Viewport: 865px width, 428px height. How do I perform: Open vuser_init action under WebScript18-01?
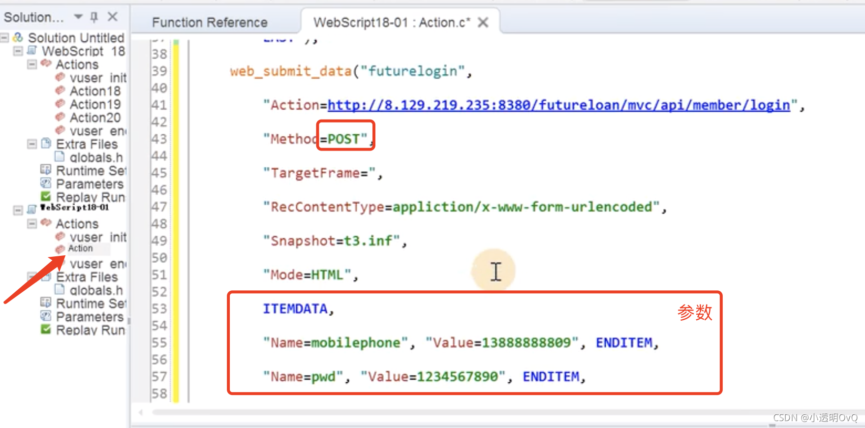[98, 237]
